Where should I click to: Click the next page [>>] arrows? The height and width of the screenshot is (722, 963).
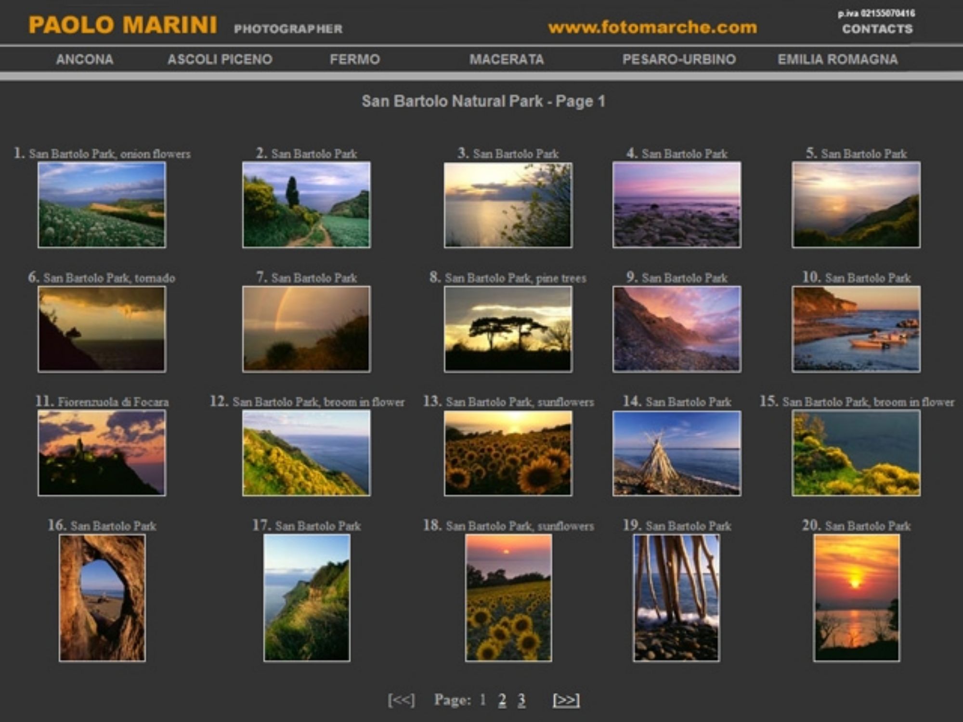[566, 700]
